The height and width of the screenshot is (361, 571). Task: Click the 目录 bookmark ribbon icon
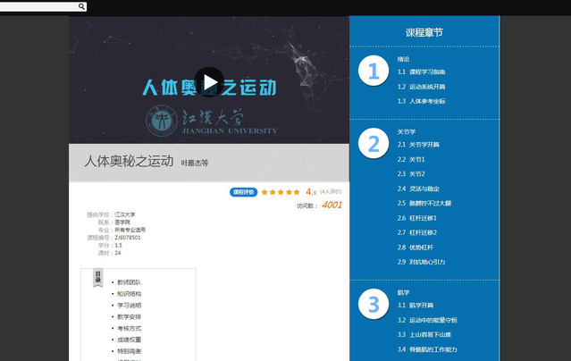[98, 278]
